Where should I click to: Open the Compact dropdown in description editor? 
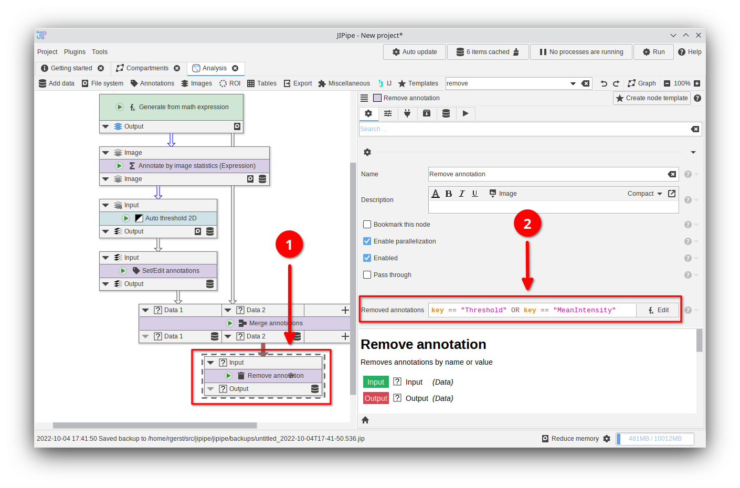(644, 194)
